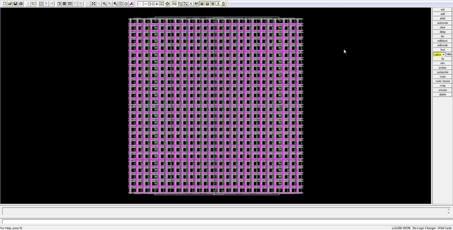Click the letter A text display icon
The image size is (453, 230).
pyautogui.click(x=191, y=4)
